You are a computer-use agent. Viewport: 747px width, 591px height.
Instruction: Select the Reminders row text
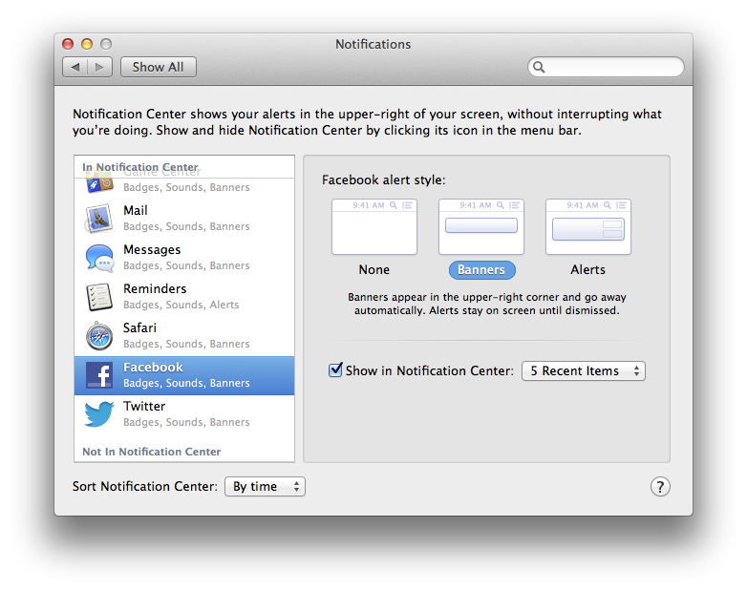tap(155, 289)
